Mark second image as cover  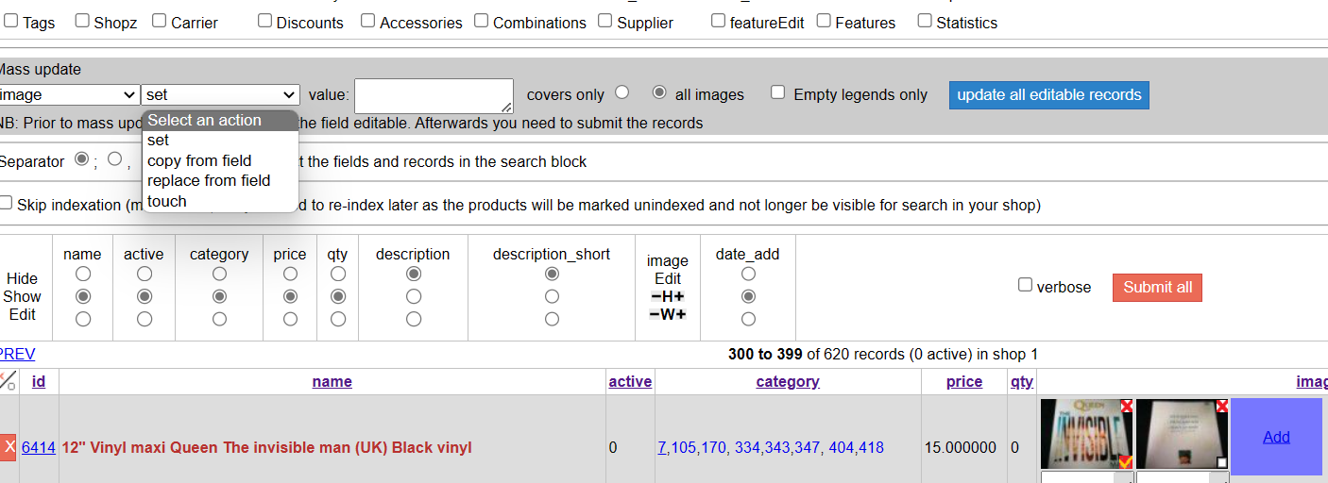tap(1222, 462)
